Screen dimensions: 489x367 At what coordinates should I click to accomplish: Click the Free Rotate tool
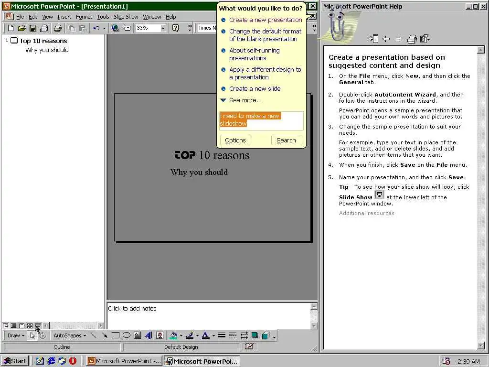tap(43, 335)
